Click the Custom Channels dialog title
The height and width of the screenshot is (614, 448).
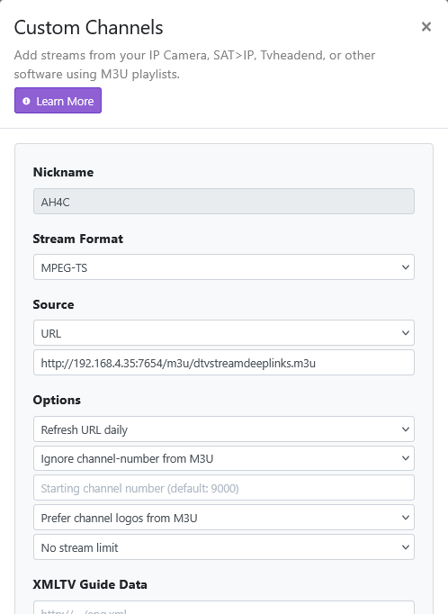click(x=88, y=27)
